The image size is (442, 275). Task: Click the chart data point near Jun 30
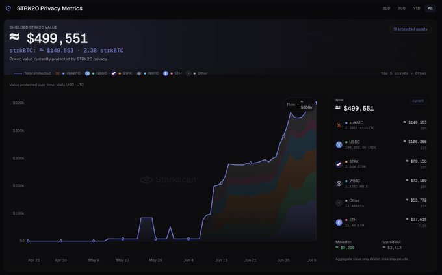point(283,137)
